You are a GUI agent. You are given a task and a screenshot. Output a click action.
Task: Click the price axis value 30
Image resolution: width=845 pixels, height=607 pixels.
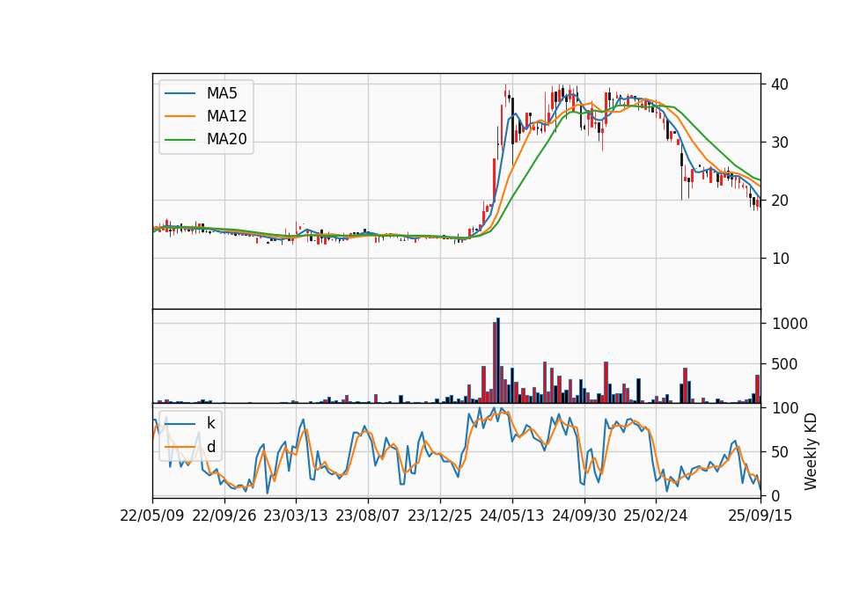pyautogui.click(x=780, y=143)
